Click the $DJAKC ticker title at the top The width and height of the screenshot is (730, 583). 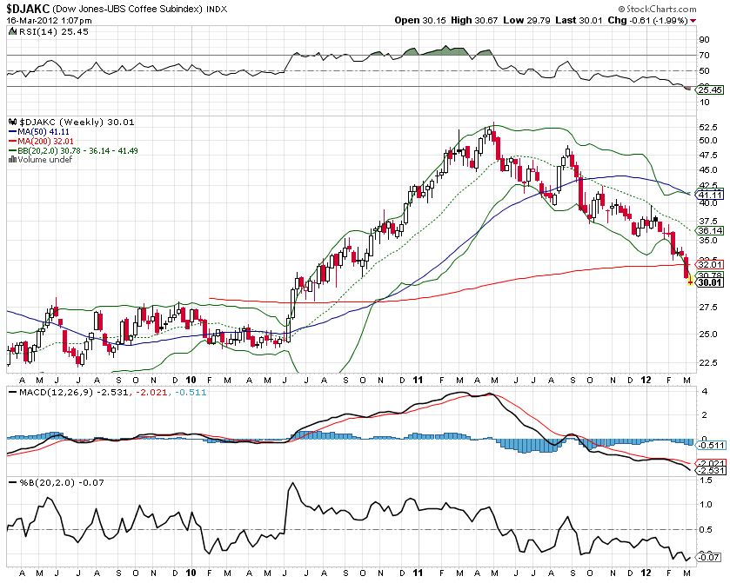tap(27, 9)
